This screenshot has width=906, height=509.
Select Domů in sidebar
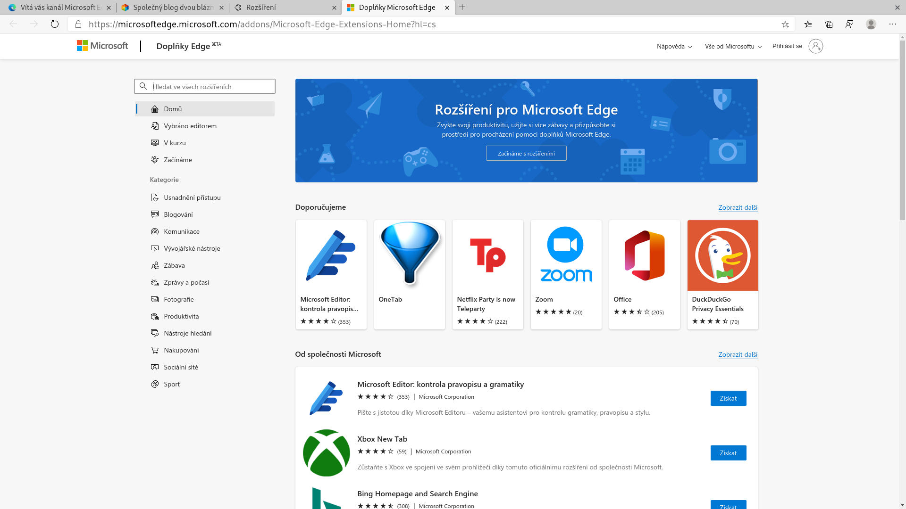coord(205,109)
